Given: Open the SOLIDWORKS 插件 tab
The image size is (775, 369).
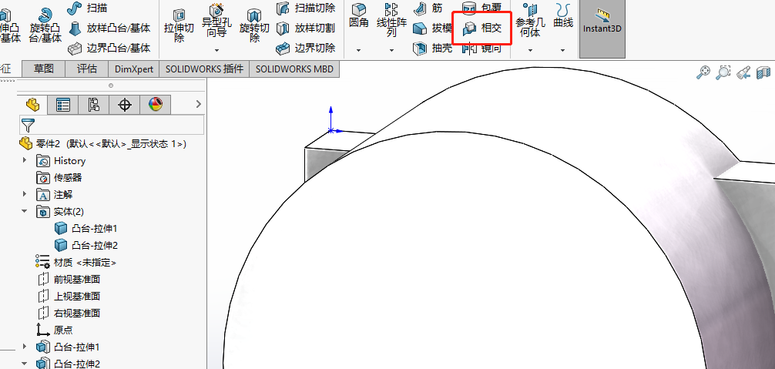Looking at the screenshot, I should click(205, 69).
